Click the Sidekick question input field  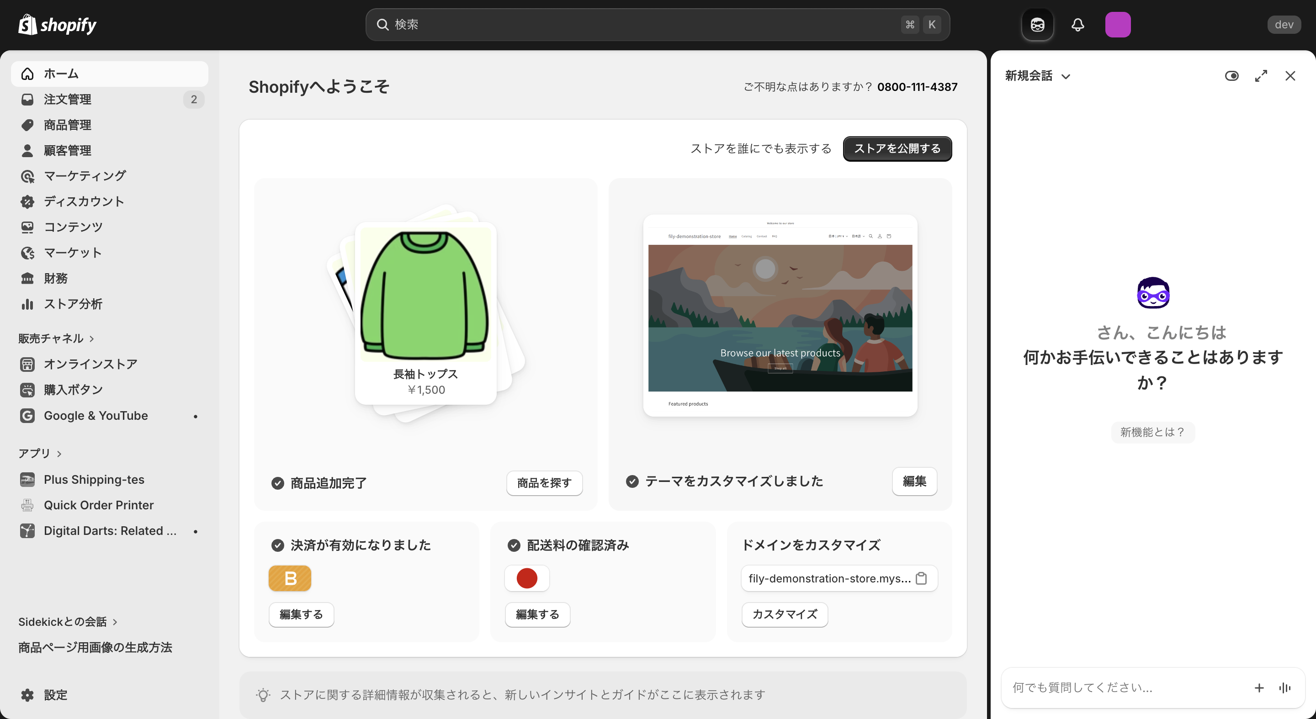[x=1114, y=687]
